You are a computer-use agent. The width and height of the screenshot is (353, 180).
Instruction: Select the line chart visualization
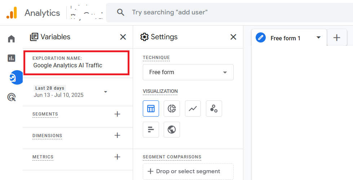(x=193, y=108)
